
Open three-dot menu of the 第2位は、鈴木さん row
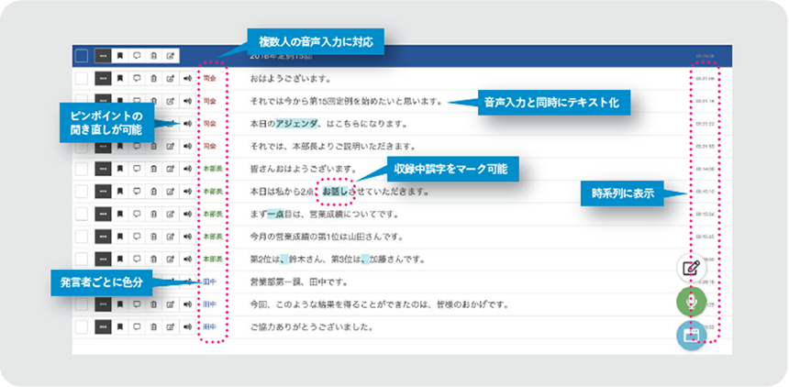(103, 259)
